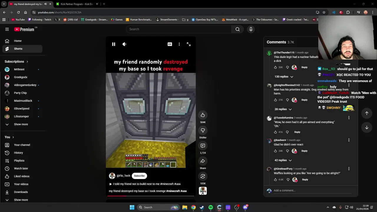This screenshot has width=377, height=212.
Task: Go to YouTube Premium home logo
Action: (x=24, y=29)
